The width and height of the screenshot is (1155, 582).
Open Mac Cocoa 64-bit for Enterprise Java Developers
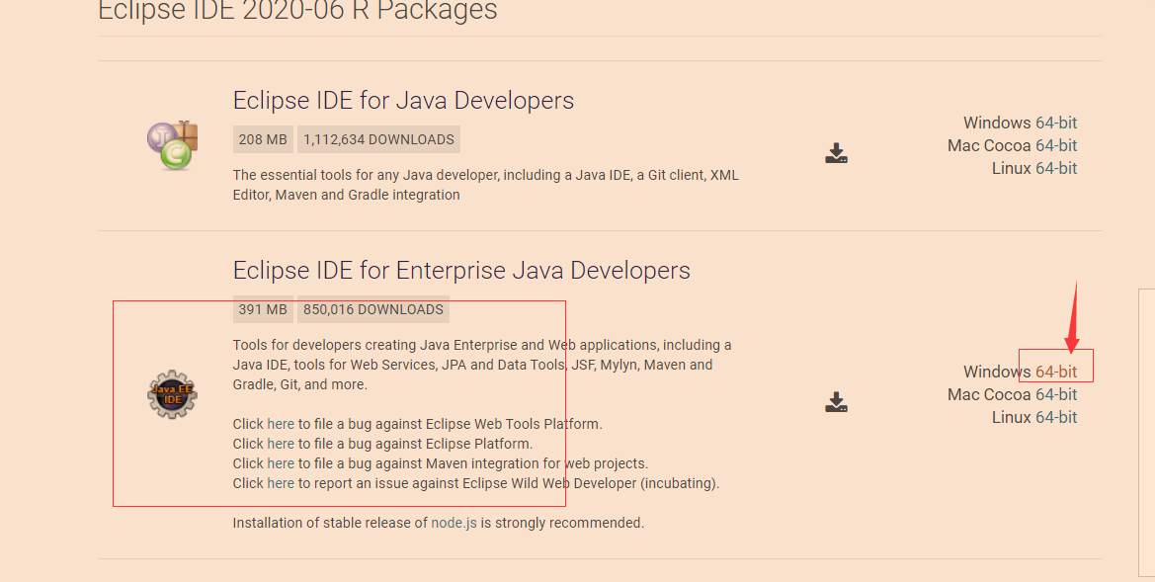[x=1057, y=394]
